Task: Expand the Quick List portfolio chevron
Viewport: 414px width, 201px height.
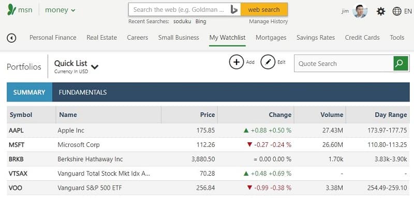Action: coord(95,67)
